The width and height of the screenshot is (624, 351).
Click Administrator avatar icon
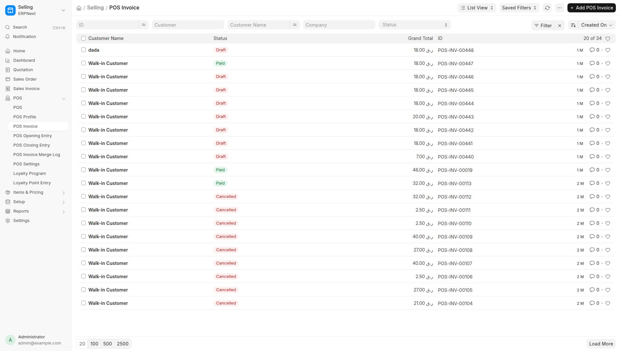(x=10, y=340)
